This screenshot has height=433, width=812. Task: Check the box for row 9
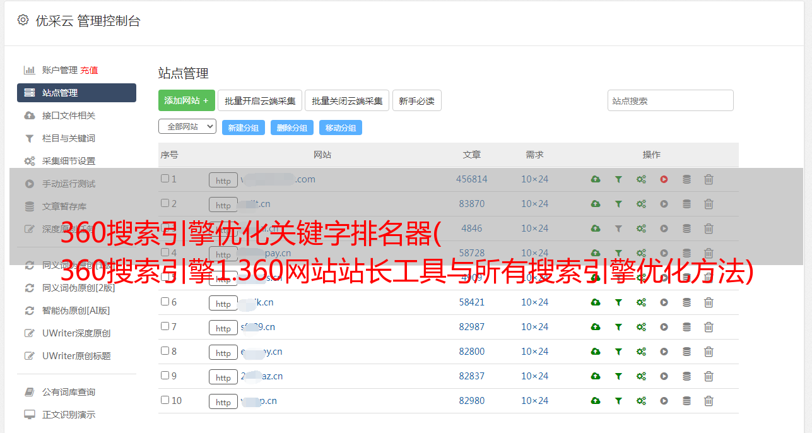coord(165,376)
